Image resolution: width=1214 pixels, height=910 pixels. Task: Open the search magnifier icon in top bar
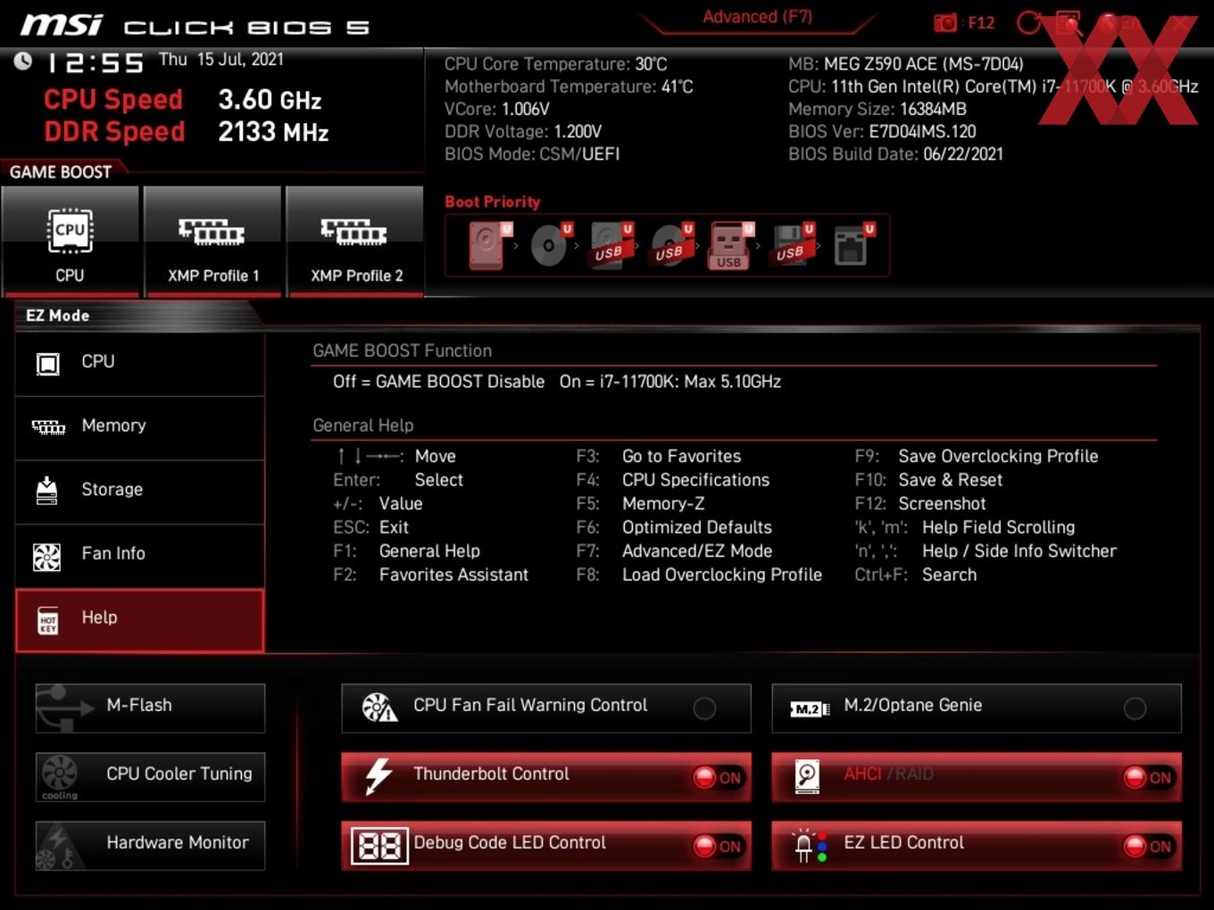[1068, 23]
